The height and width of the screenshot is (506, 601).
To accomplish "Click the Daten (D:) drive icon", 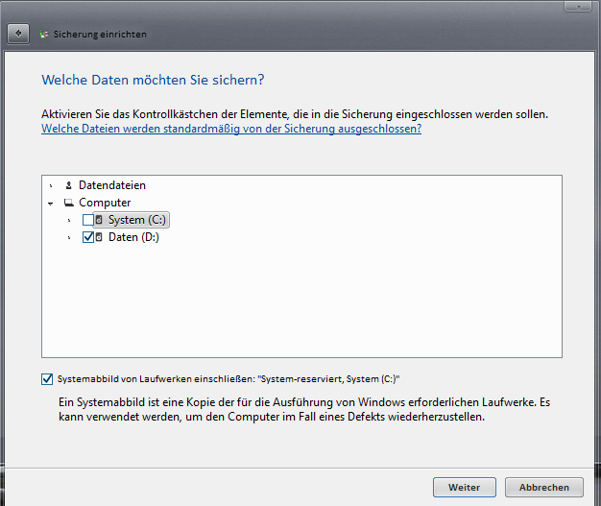I will (x=99, y=237).
